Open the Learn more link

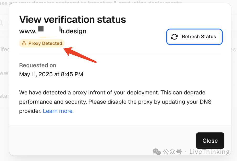tap(58, 111)
